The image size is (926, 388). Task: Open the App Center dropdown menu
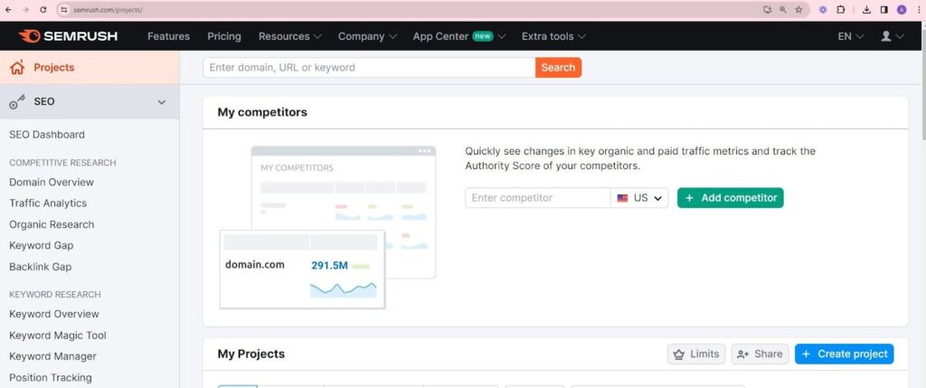[459, 36]
